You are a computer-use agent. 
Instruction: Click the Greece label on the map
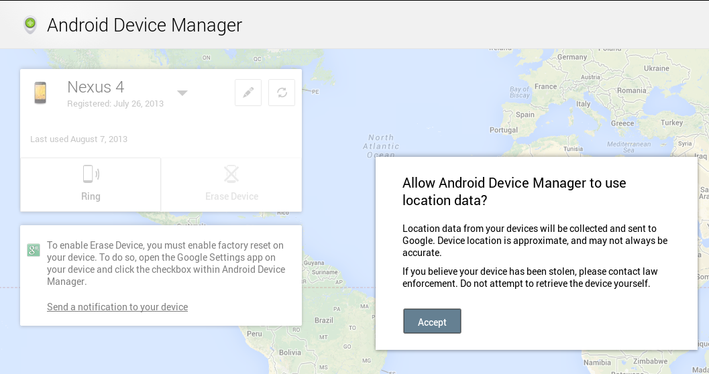[x=622, y=123]
